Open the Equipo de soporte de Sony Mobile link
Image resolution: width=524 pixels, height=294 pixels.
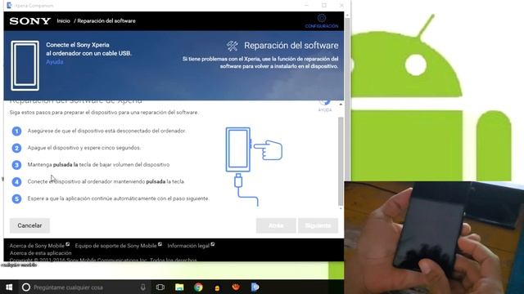coord(115,246)
